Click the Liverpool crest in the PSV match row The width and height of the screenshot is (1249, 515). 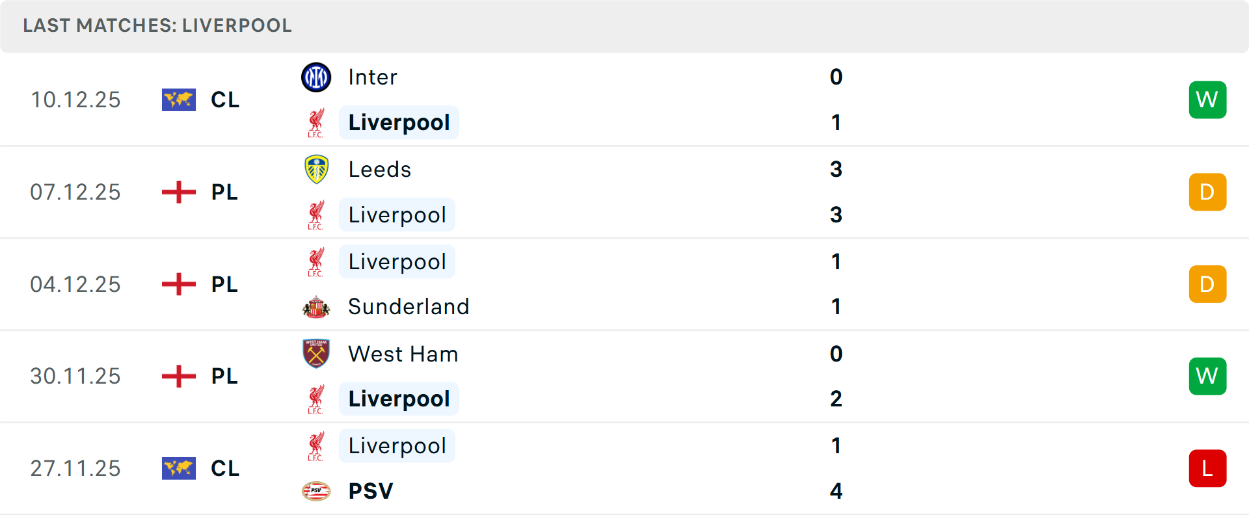pyautogui.click(x=317, y=446)
